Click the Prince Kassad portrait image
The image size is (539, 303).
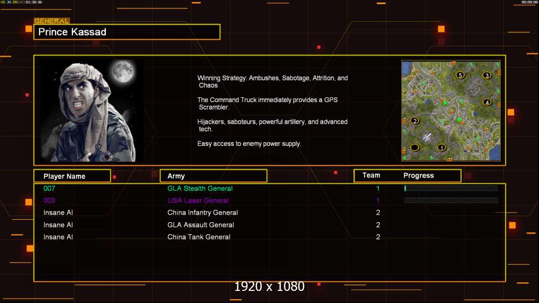92,111
